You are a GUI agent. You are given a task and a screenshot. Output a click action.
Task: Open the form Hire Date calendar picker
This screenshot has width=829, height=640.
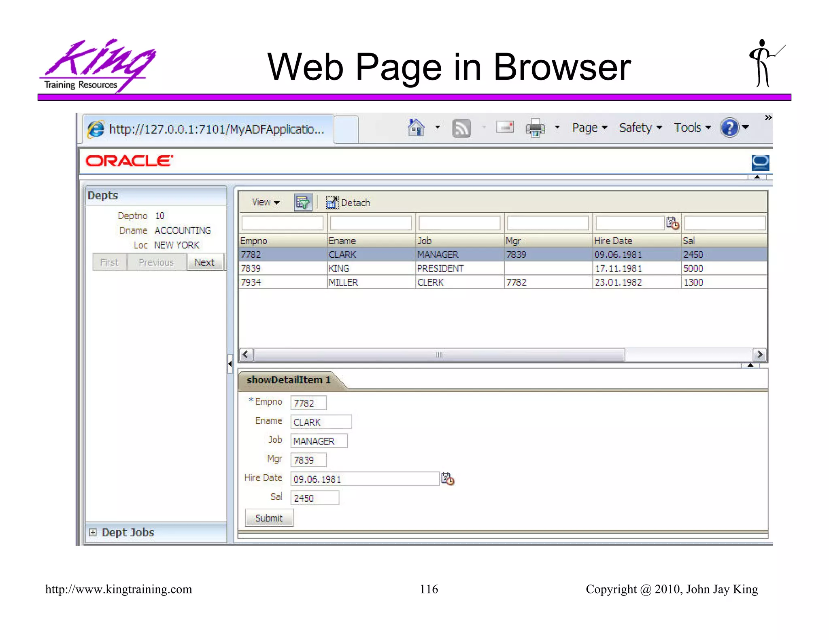[x=448, y=479]
